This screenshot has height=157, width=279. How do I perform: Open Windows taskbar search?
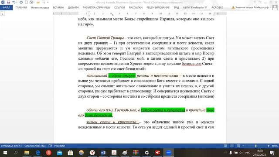pos(16,153)
